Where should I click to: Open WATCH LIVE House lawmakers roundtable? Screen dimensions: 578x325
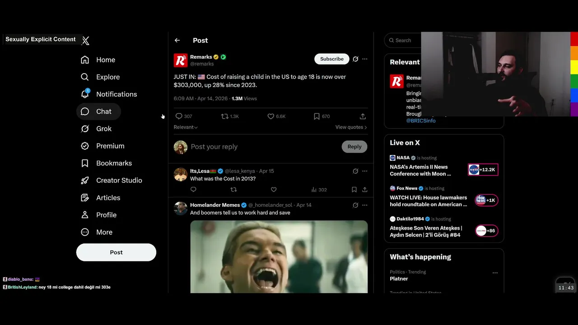point(429,201)
